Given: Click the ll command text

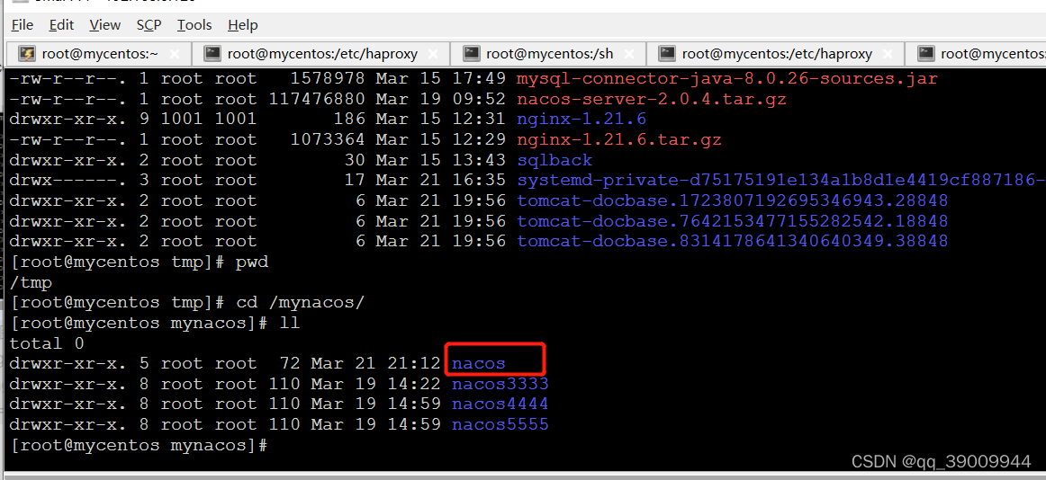Looking at the screenshot, I should click(x=290, y=323).
